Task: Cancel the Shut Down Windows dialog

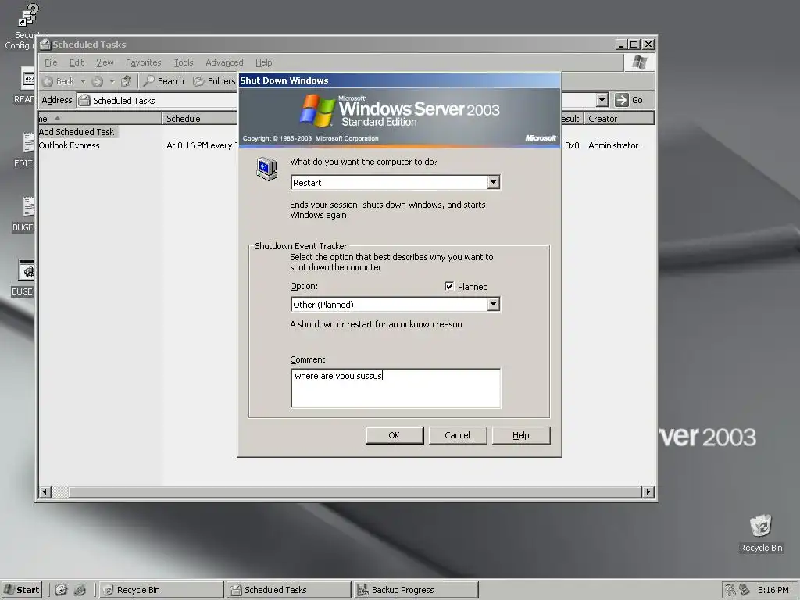Action: pyautogui.click(x=458, y=435)
